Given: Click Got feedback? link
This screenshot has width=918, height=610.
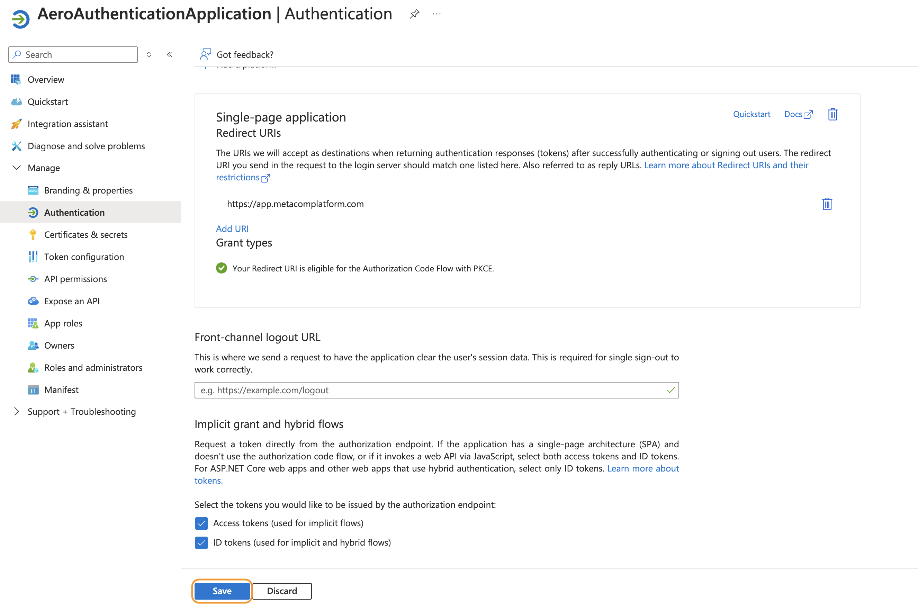Looking at the screenshot, I should coord(245,54).
